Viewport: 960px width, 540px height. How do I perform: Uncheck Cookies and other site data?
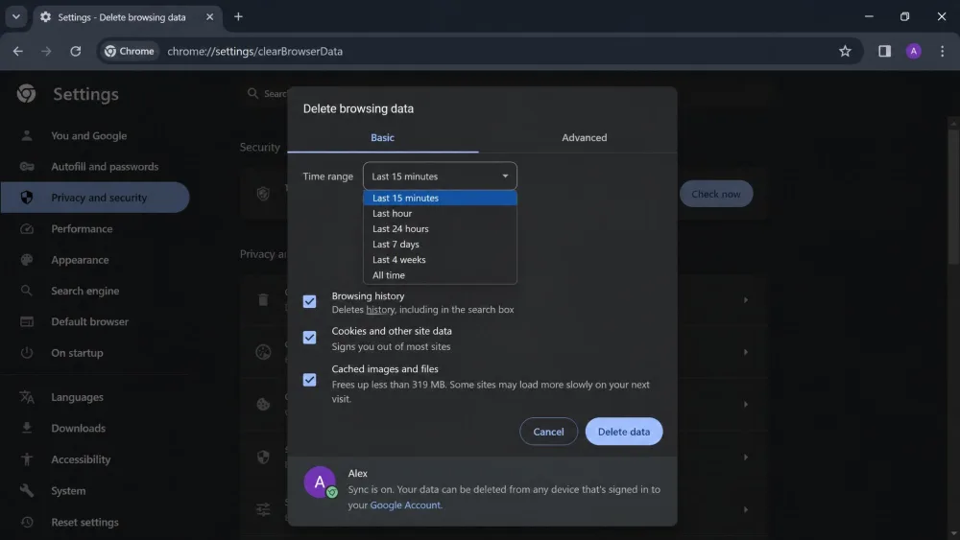[310, 338]
